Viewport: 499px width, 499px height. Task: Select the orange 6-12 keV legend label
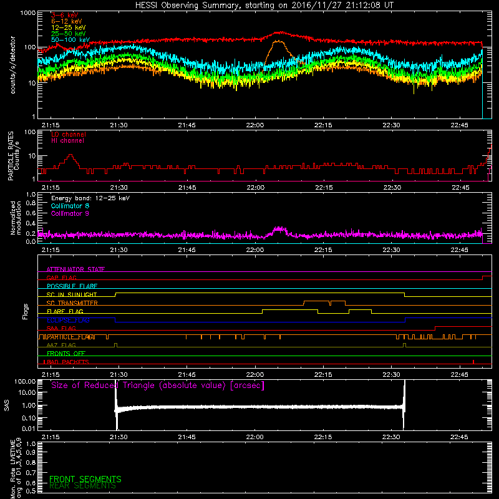click(67, 21)
